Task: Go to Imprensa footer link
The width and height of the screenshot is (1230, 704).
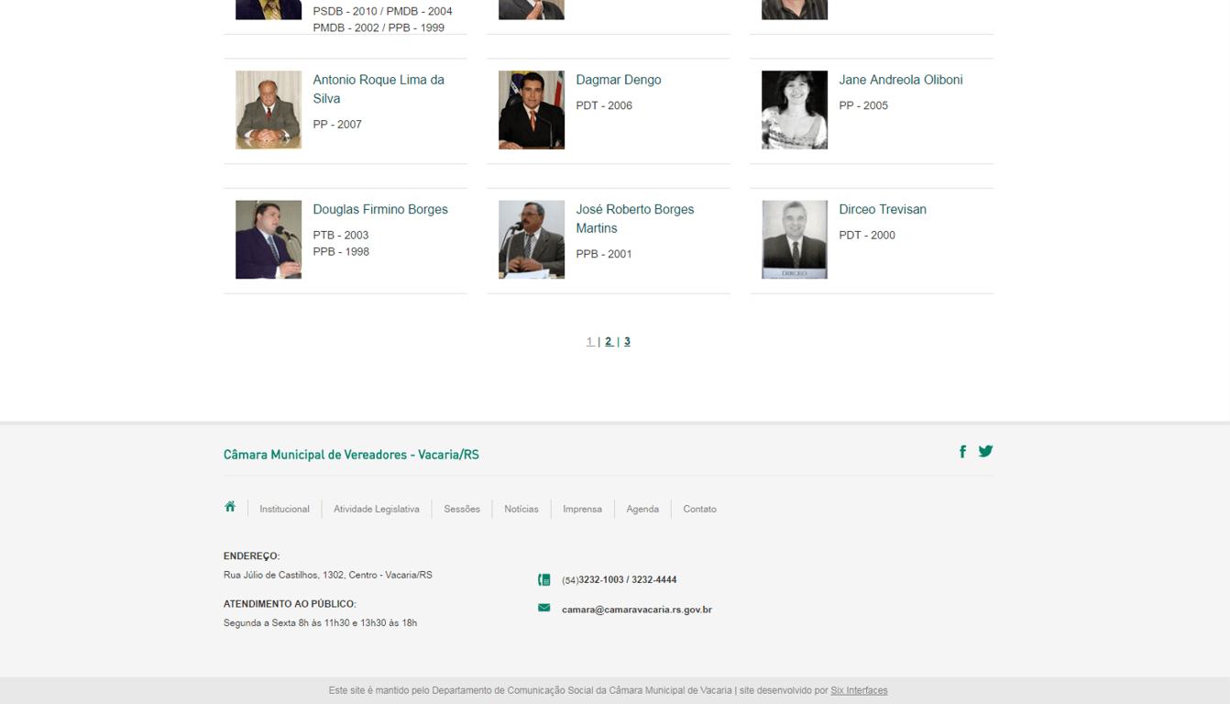Action: (x=582, y=509)
